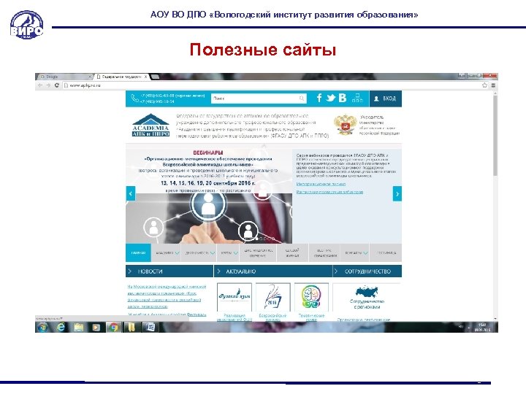Click the ВХОД login button
526x394 pixels.
click(x=385, y=98)
